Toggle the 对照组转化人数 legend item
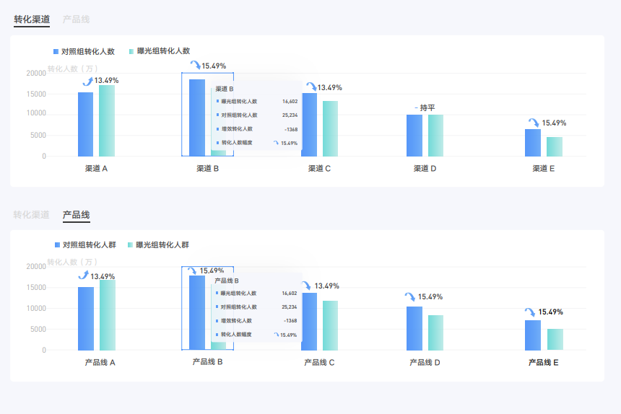The height and width of the screenshot is (414, 621). click(84, 51)
